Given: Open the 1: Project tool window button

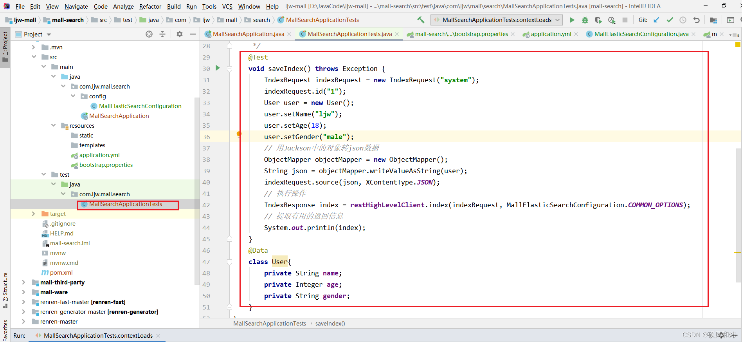Looking at the screenshot, I should coord(5,47).
